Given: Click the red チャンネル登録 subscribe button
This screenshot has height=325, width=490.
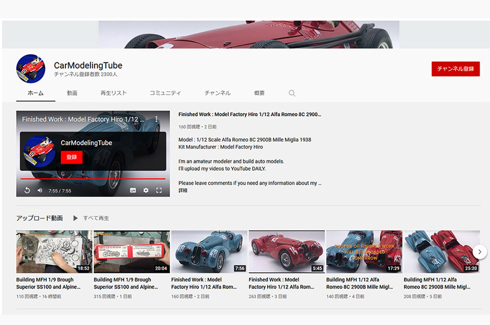Looking at the screenshot, I should (x=456, y=68).
